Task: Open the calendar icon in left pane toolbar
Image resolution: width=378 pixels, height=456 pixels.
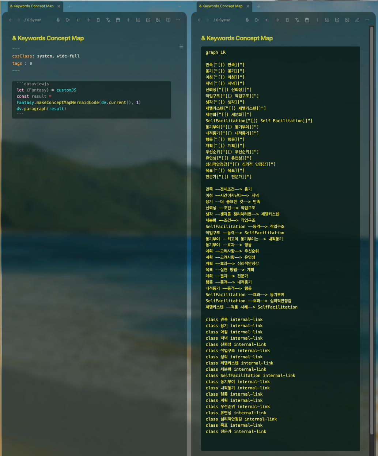Action: [118, 20]
